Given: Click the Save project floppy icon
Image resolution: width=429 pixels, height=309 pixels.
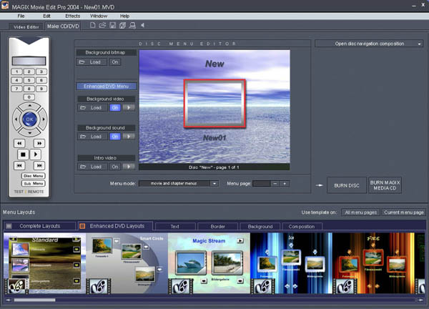Looking at the screenshot, I should (112, 26).
